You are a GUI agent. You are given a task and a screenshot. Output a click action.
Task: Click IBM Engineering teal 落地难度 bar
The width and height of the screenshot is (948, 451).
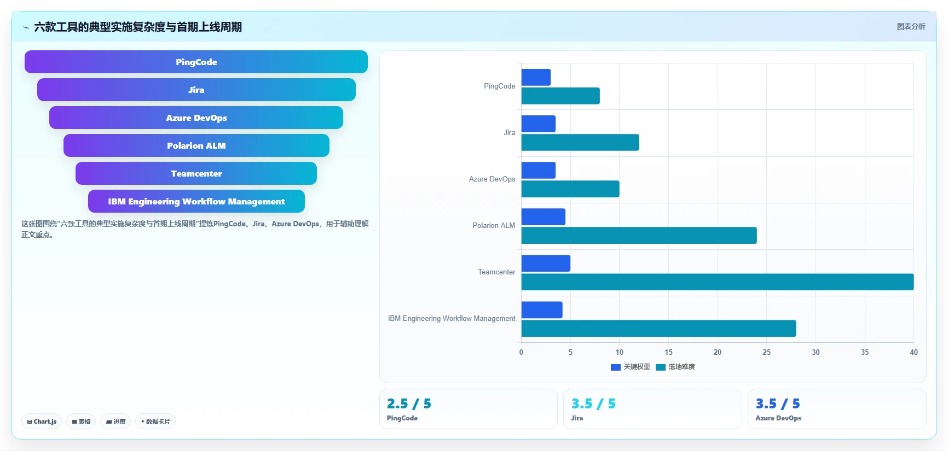658,328
